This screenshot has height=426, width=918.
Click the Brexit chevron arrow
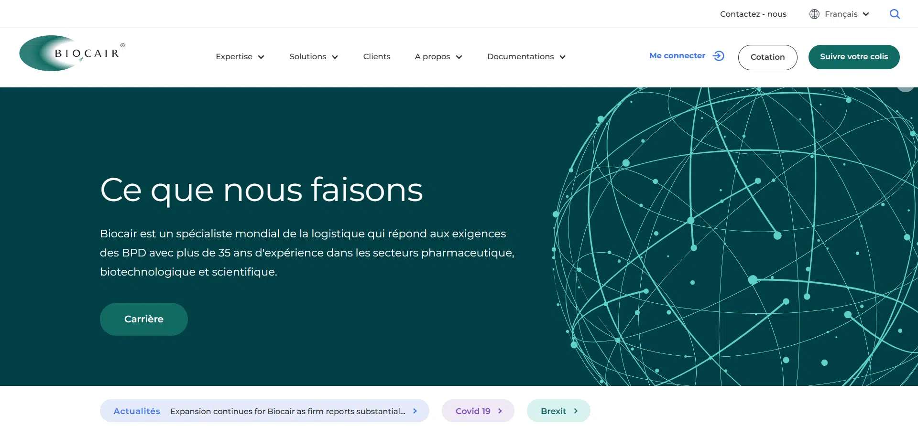[576, 411]
